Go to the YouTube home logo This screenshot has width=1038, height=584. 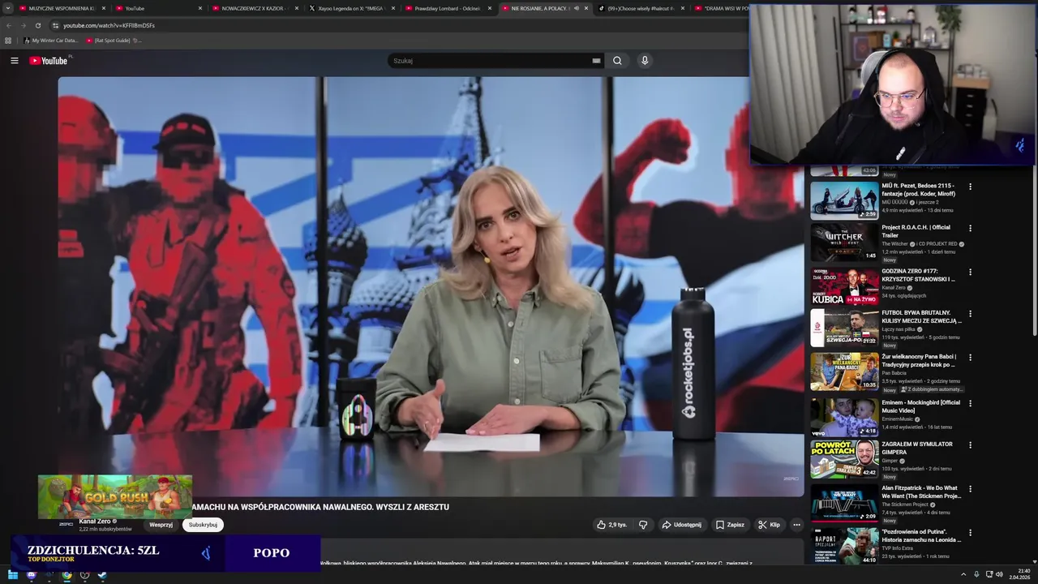(x=49, y=61)
